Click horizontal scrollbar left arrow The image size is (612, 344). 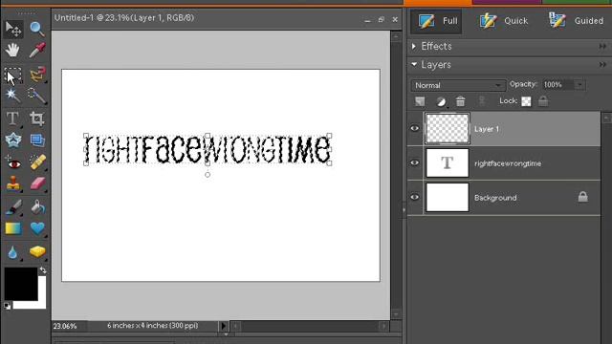click(236, 326)
